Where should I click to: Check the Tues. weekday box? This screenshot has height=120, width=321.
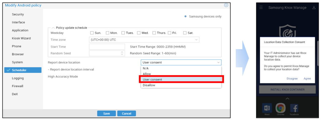tap(123, 33)
